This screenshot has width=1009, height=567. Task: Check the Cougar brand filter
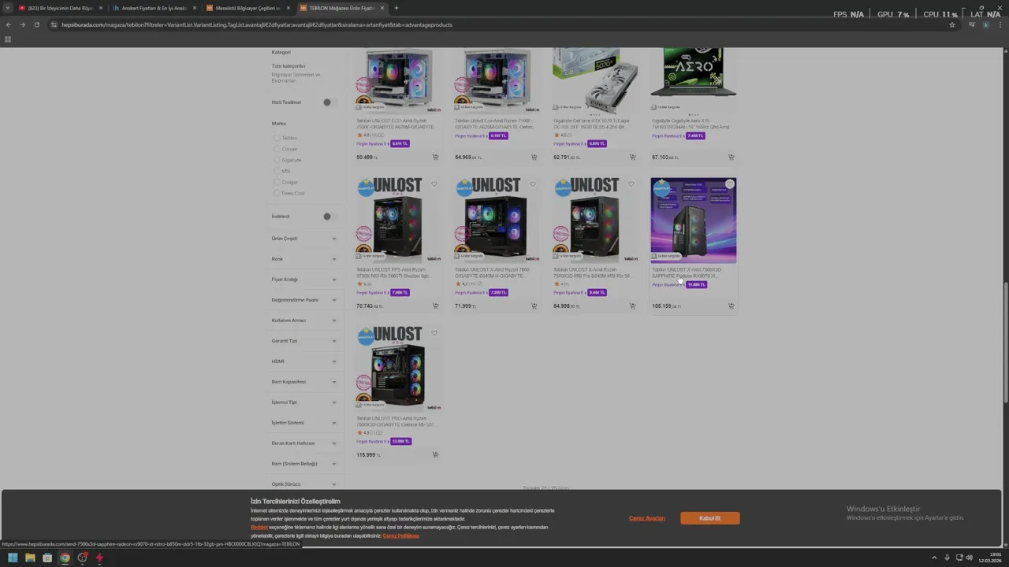pos(277,182)
